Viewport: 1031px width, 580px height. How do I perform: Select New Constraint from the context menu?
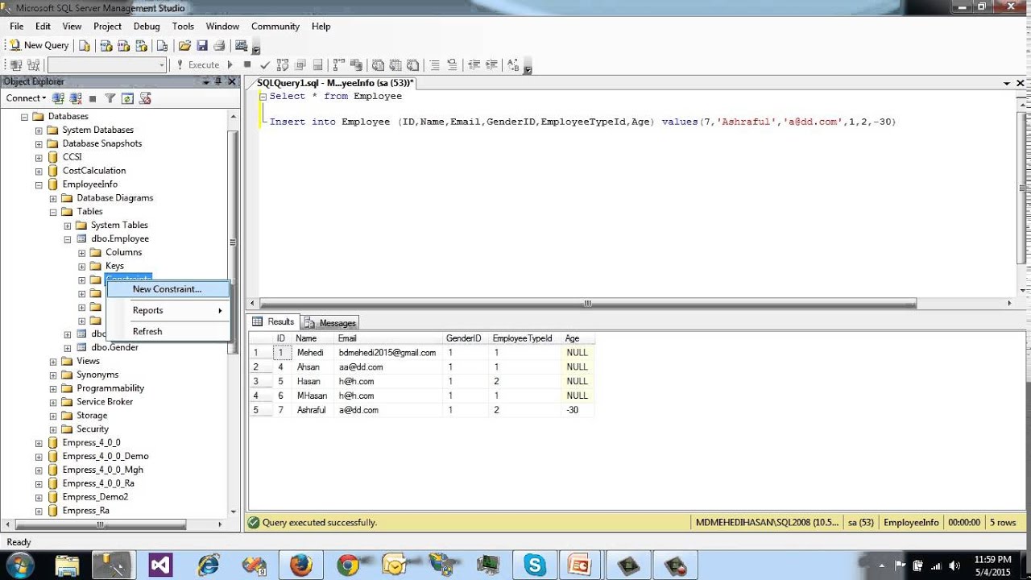coord(167,289)
